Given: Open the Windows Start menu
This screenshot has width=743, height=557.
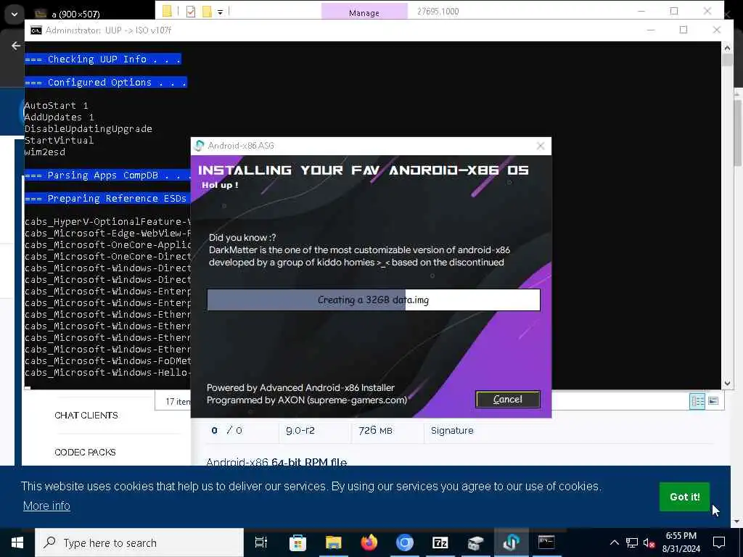Looking at the screenshot, I should tap(17, 542).
